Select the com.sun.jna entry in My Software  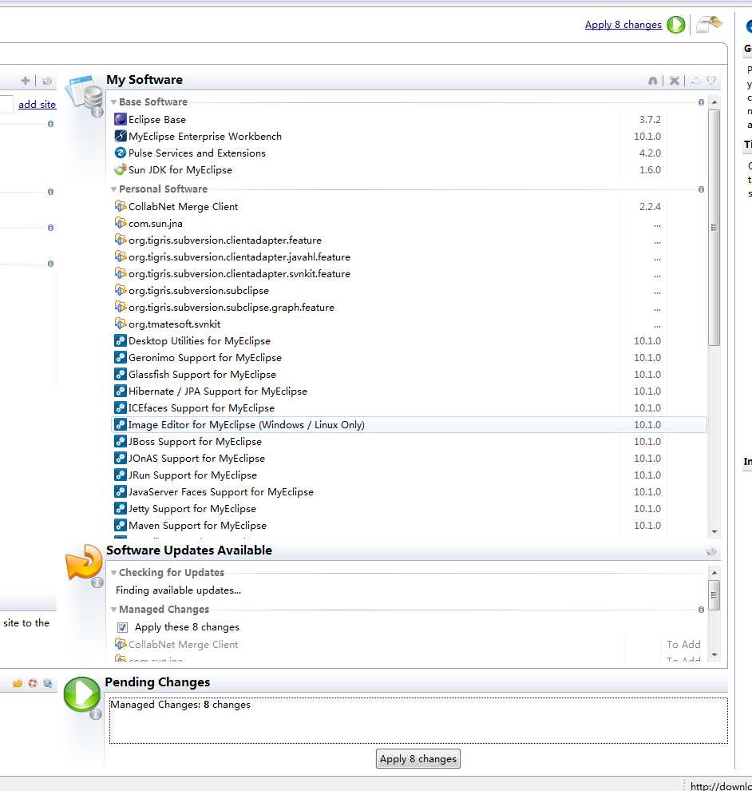tap(155, 224)
